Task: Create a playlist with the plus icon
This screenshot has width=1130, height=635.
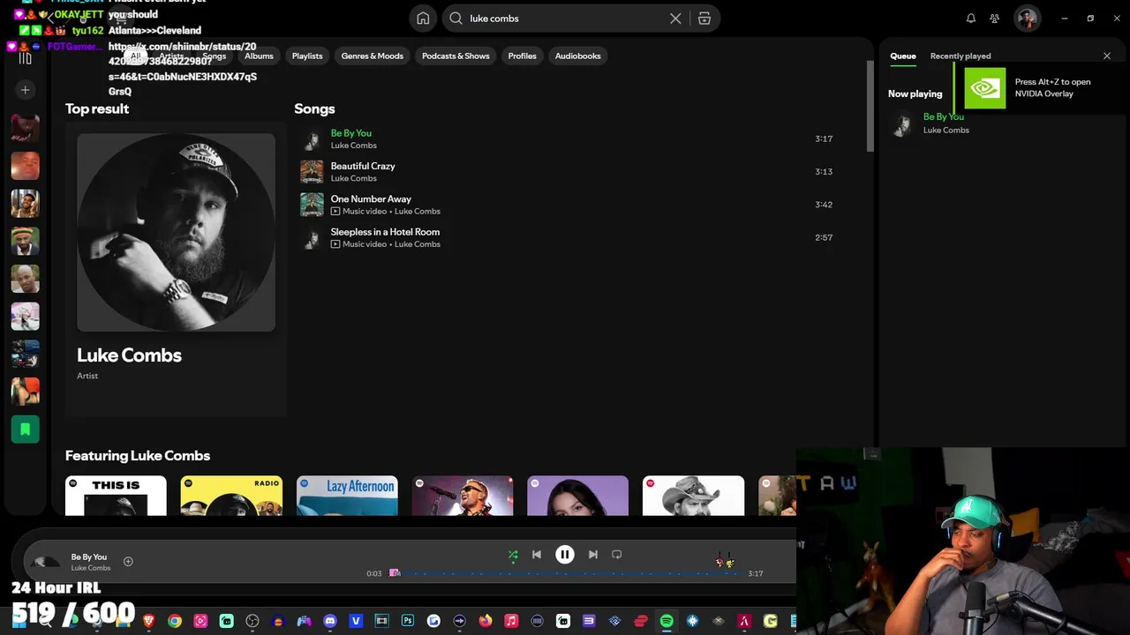Action: (25, 90)
